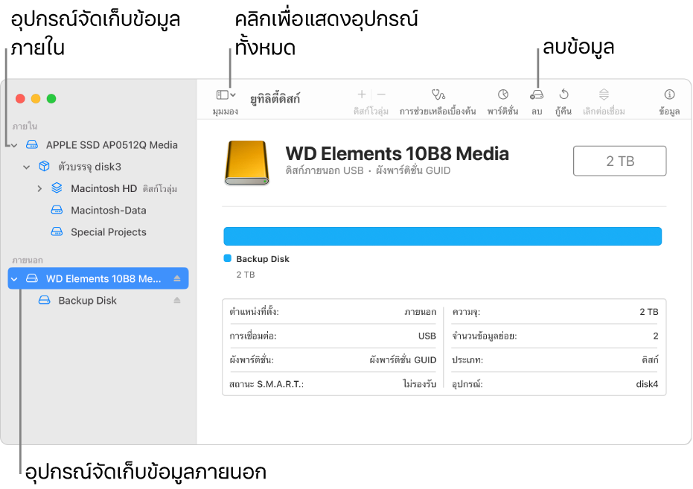The width and height of the screenshot is (693, 489).
Task: Click the WD Elements 10B8 Media title
Action: click(397, 154)
